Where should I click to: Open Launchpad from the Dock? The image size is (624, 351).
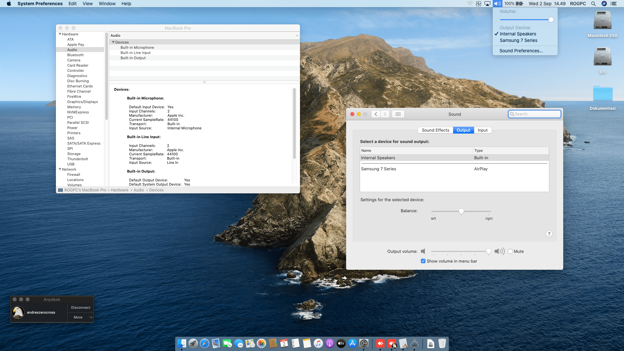pyautogui.click(x=193, y=343)
